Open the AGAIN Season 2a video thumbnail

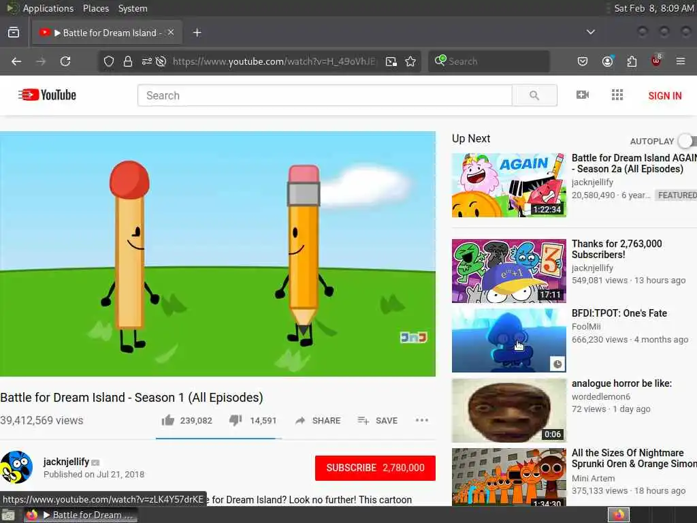tap(509, 185)
